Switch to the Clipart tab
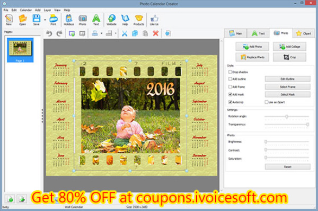Image resolution: width=318 pixels, height=211 pixels. click(303, 33)
